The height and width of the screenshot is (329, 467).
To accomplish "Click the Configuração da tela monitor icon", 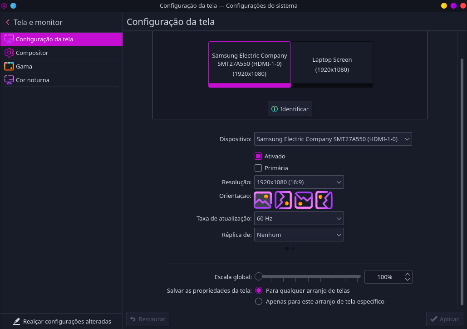I will [9, 39].
